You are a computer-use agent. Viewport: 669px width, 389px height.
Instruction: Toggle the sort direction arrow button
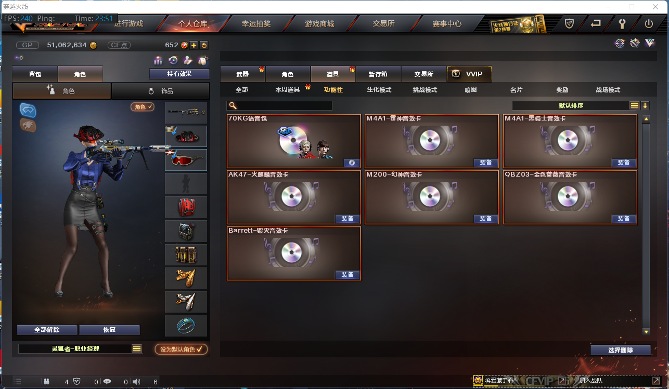coord(645,105)
